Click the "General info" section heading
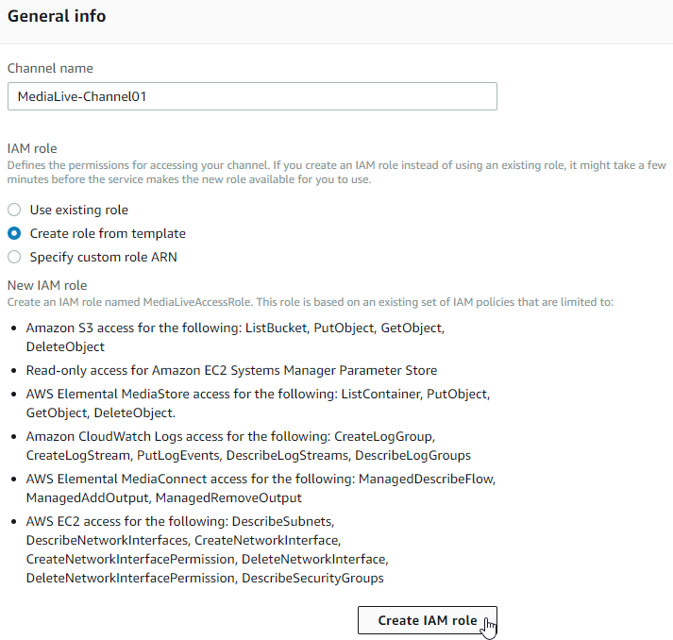This screenshot has width=673, height=640. coord(57,16)
